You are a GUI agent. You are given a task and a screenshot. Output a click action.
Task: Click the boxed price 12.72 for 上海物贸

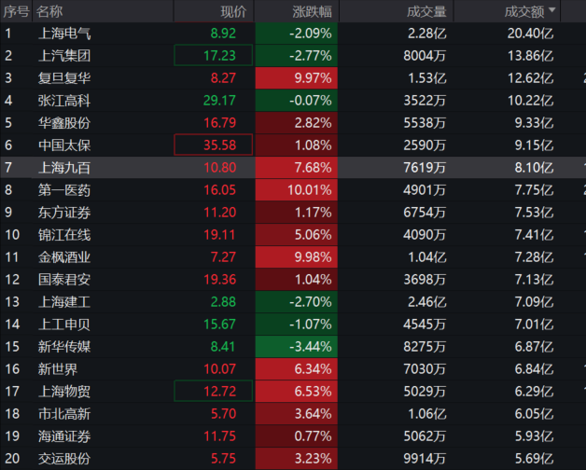coord(214,391)
